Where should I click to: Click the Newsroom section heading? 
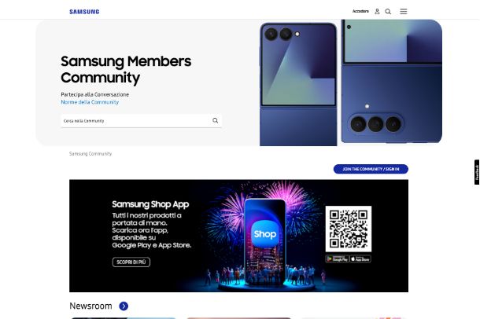point(90,306)
